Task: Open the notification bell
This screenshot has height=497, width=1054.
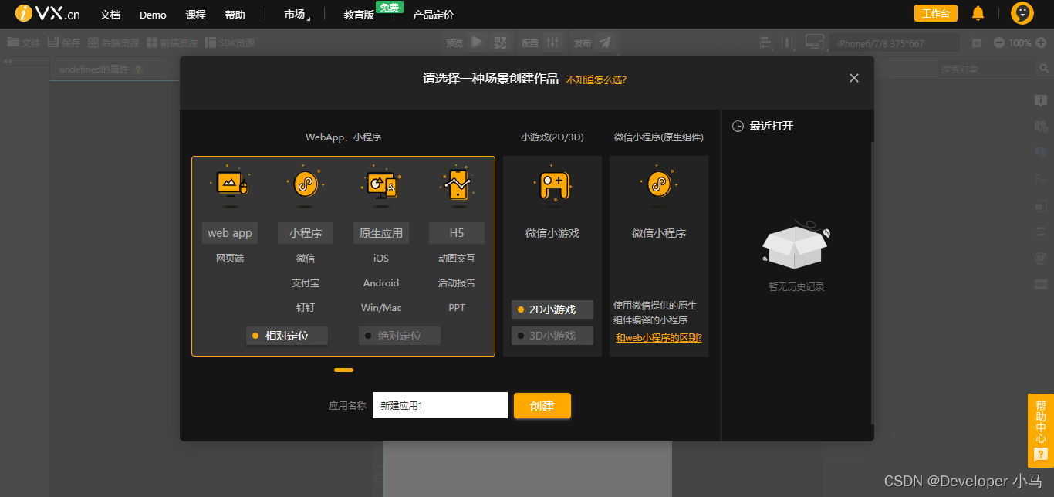Action: pos(978,13)
